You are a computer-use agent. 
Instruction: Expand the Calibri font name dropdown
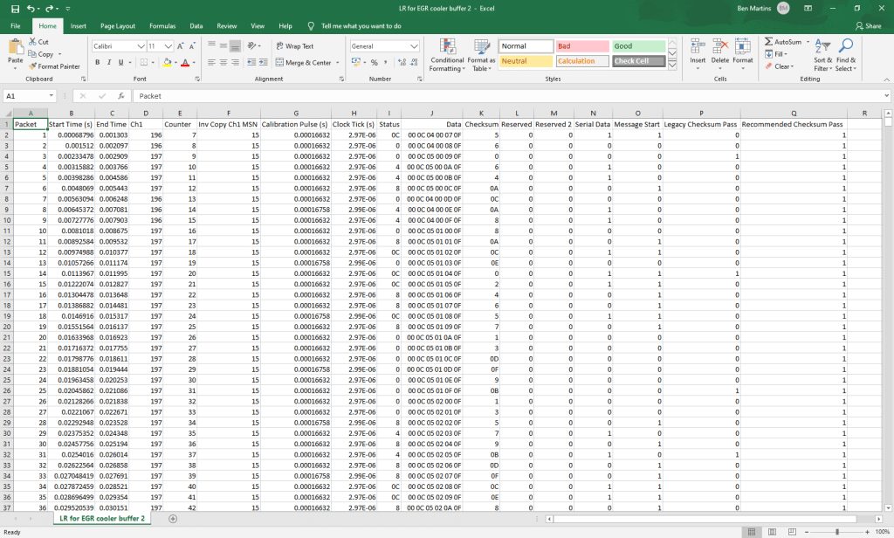141,46
